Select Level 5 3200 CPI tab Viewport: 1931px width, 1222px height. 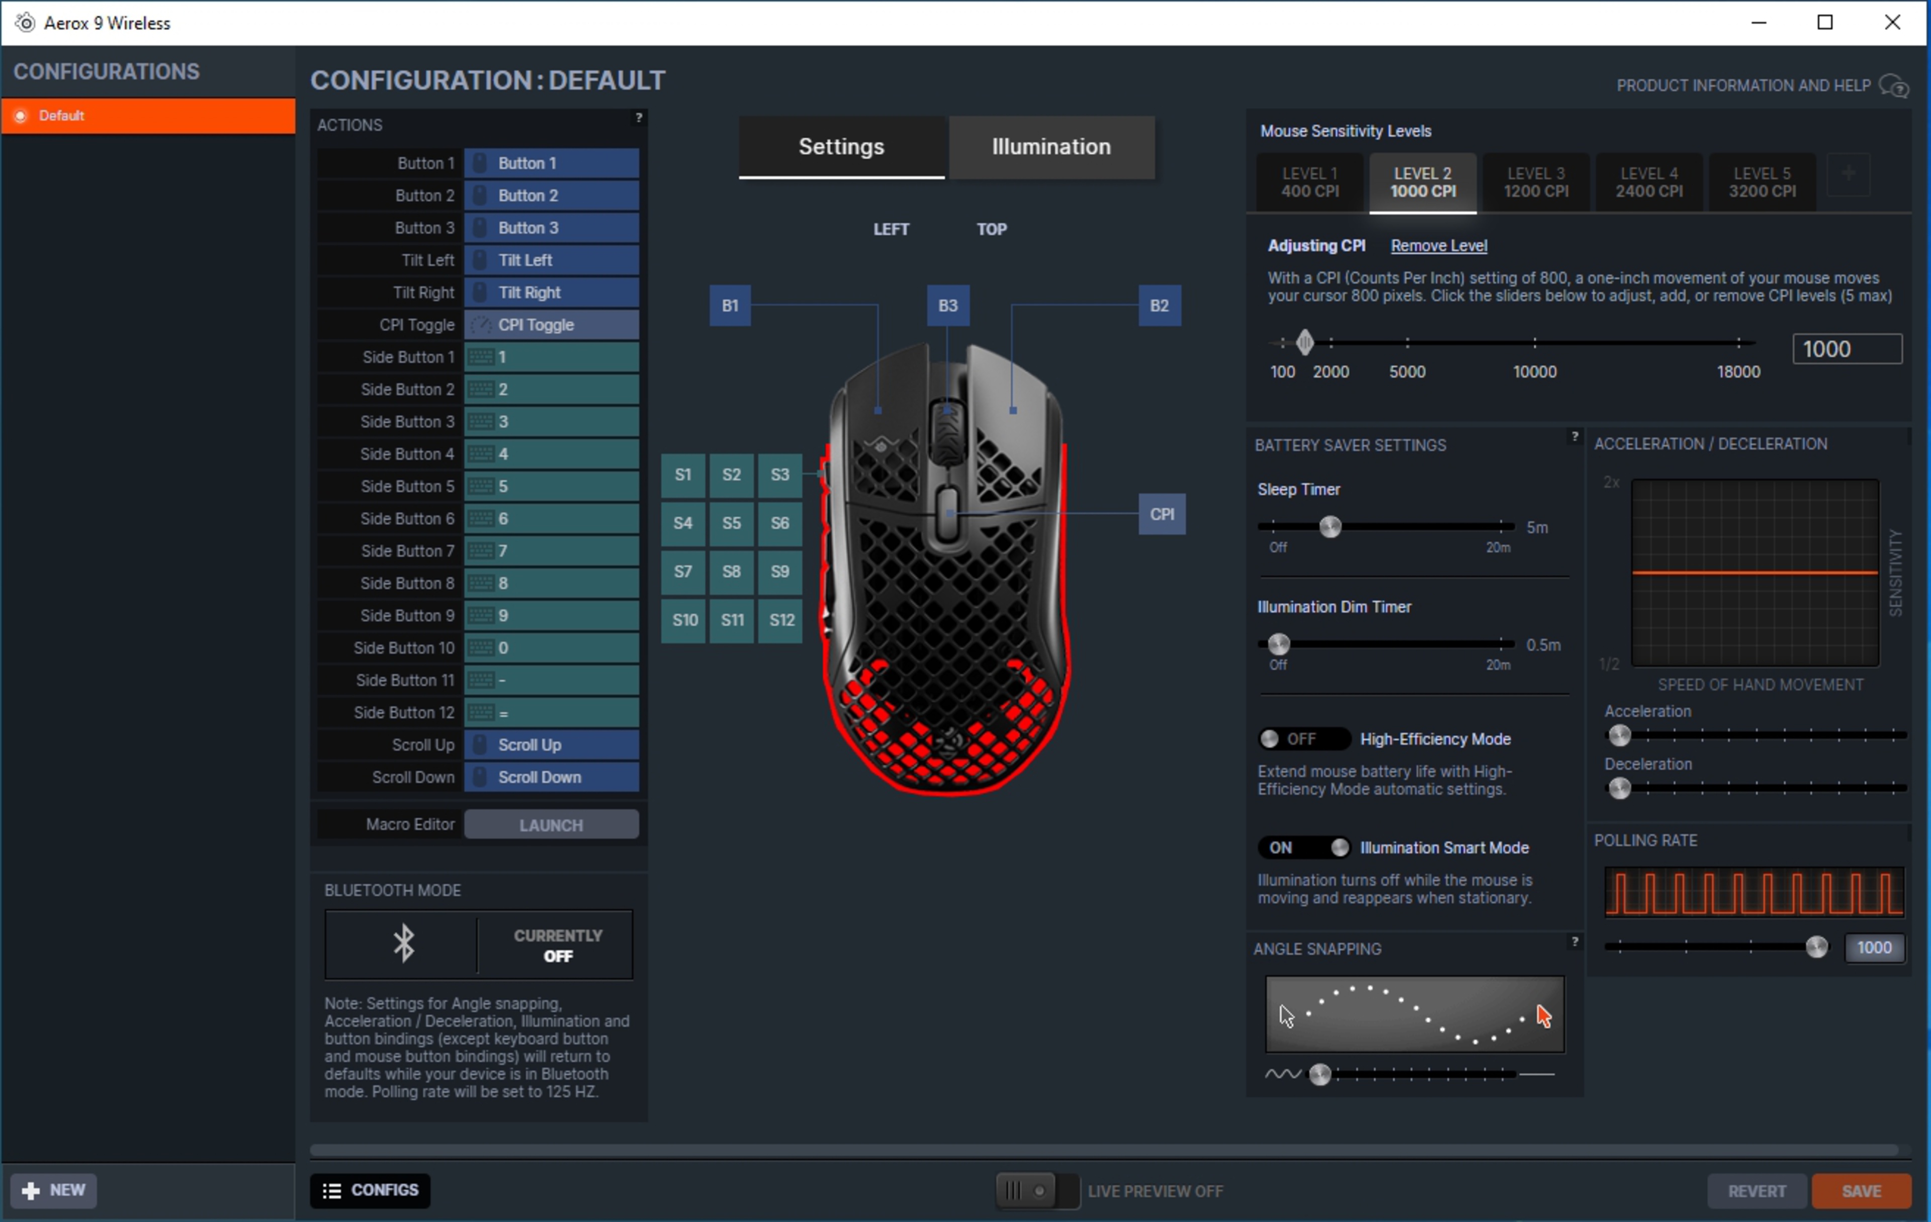(x=1762, y=183)
